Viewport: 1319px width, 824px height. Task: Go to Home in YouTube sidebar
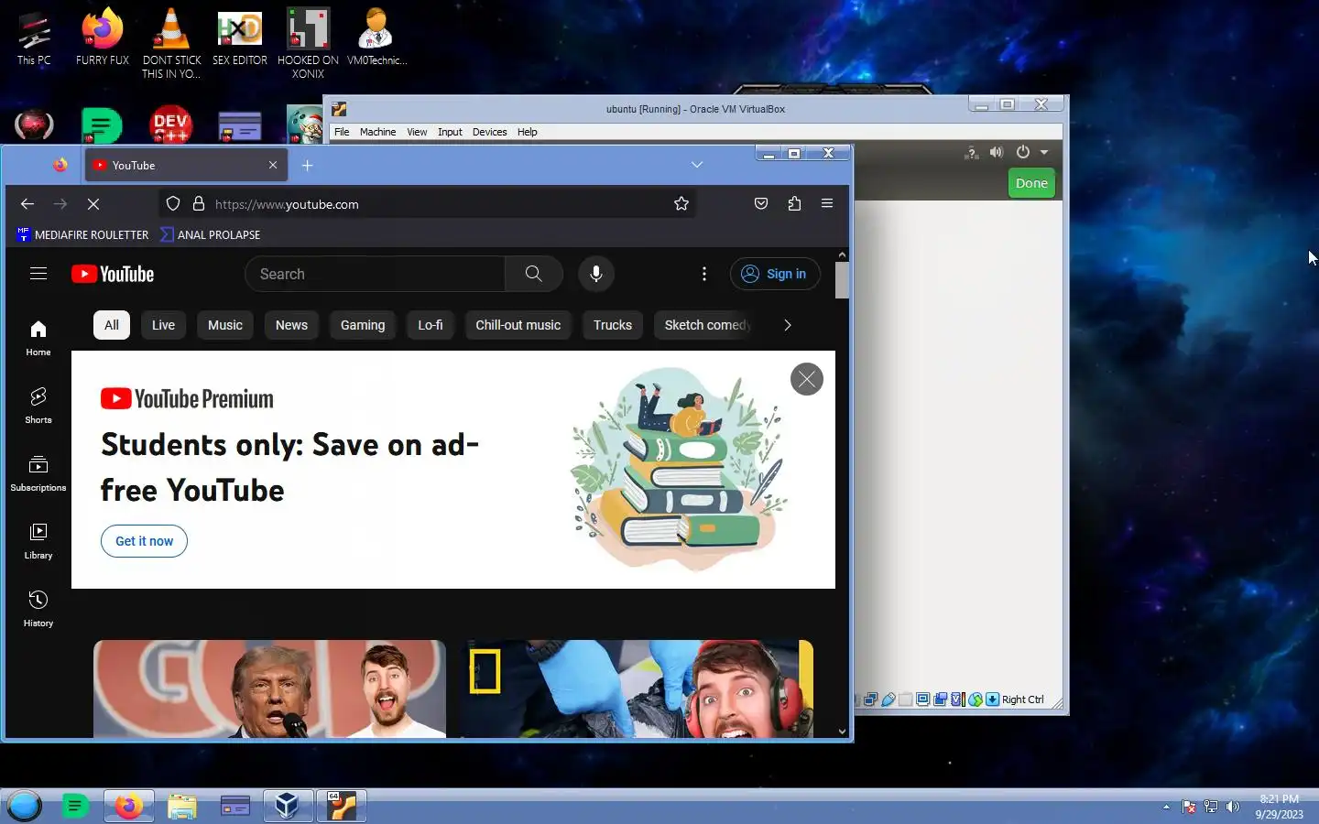point(38,338)
